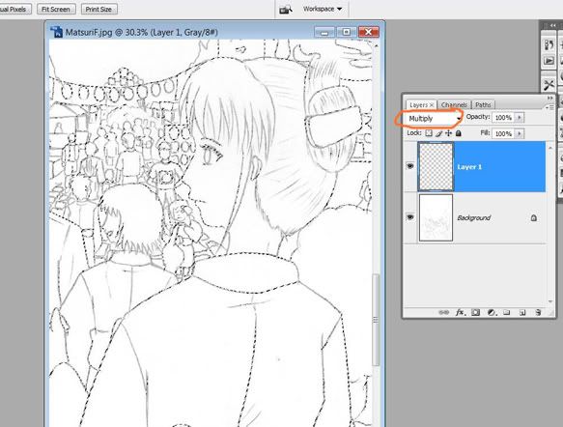563x427 pixels.
Task: Open the Multiply blend mode dropdown
Action: coord(434,119)
